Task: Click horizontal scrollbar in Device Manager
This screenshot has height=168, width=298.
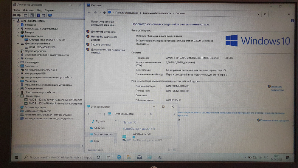Action: [x=47, y=146]
